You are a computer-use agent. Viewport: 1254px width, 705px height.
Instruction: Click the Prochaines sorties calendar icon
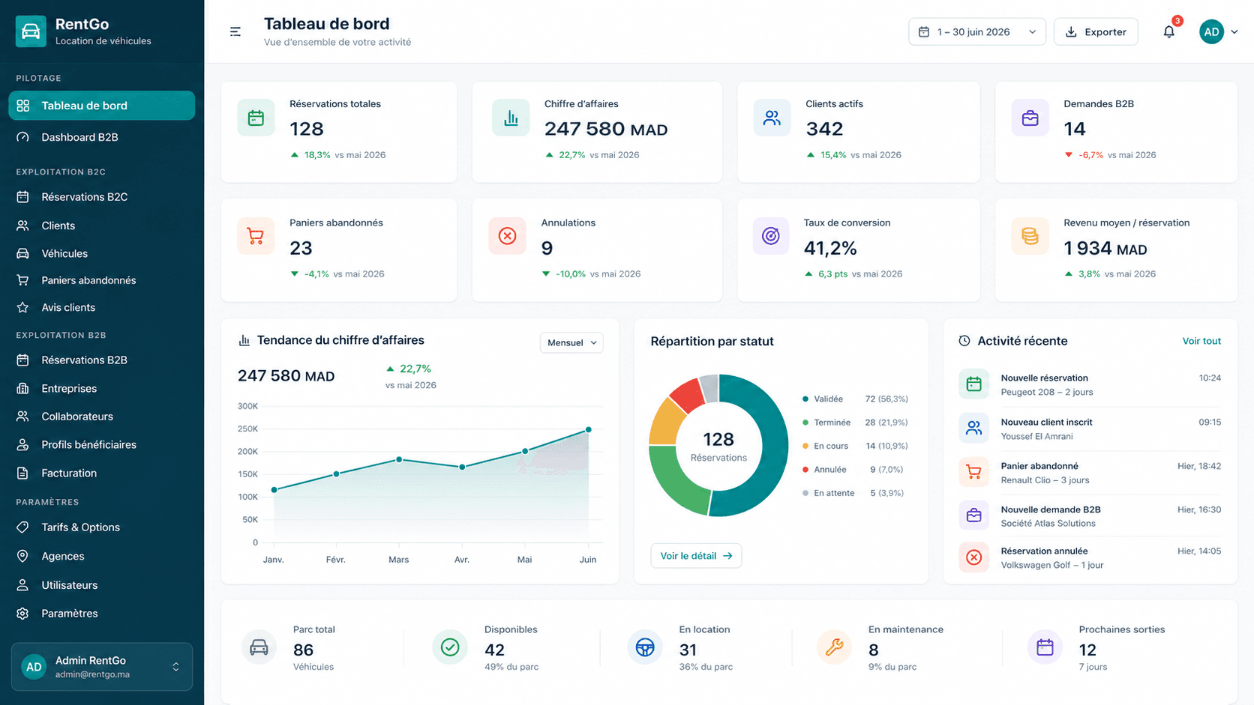tap(1045, 647)
